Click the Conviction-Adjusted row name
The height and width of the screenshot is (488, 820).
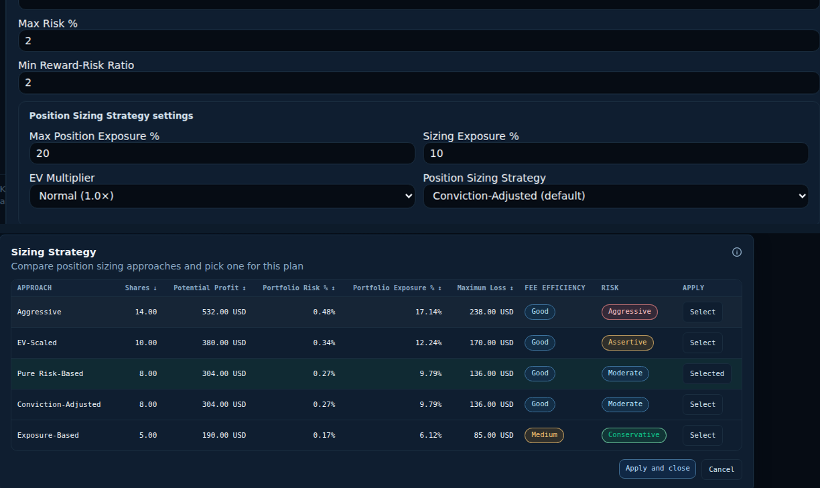(x=59, y=404)
